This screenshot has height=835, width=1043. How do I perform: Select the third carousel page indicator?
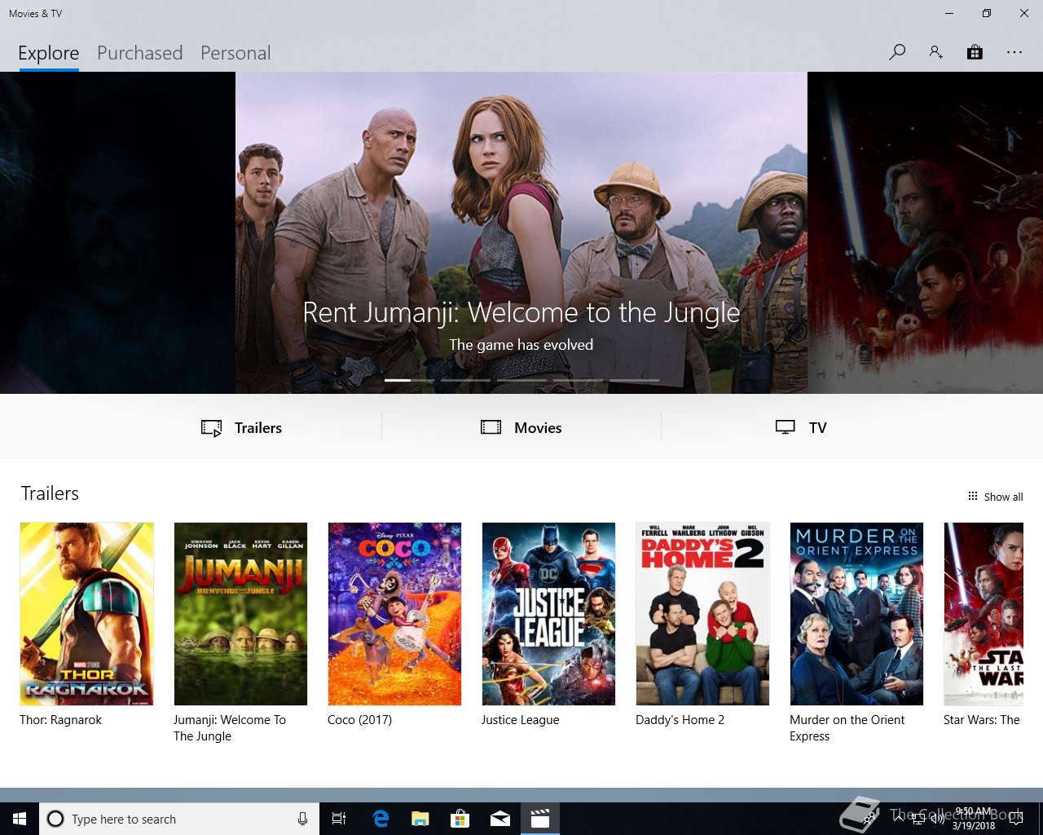521,380
